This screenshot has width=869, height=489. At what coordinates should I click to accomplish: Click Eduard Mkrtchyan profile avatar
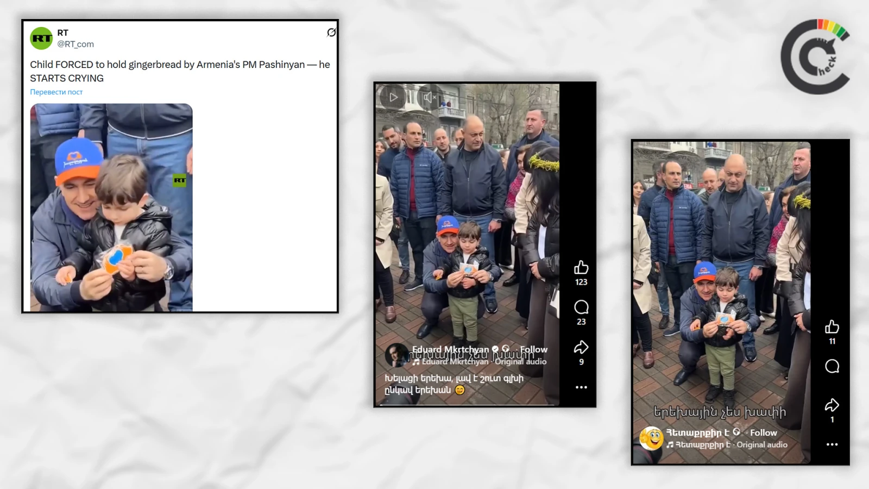pyautogui.click(x=396, y=355)
